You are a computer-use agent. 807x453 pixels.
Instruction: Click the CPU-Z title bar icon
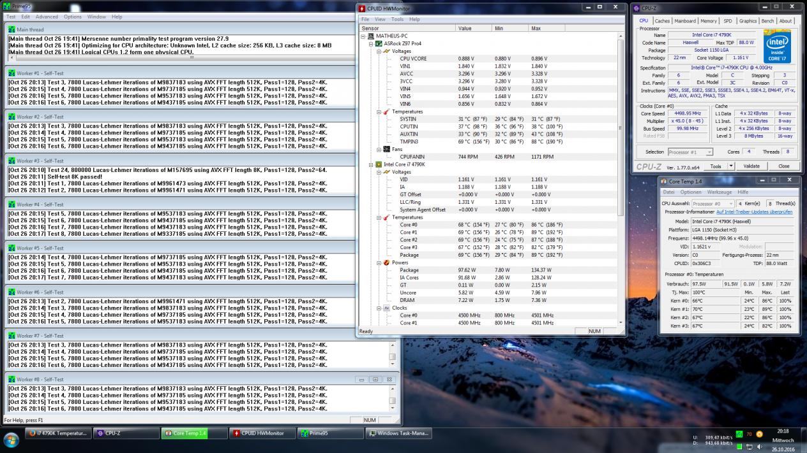point(636,8)
